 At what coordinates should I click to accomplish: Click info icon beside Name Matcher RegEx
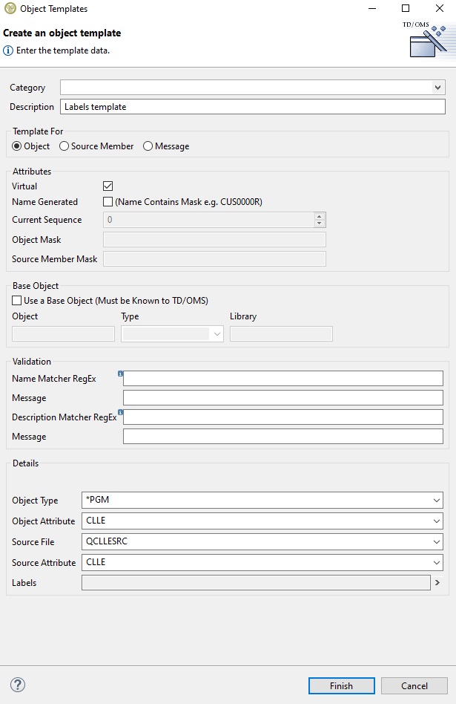click(120, 374)
